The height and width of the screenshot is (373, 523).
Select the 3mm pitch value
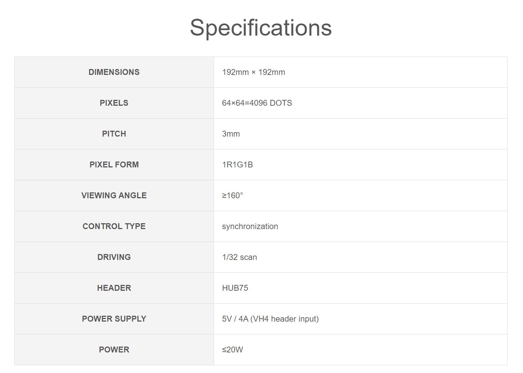(x=231, y=134)
